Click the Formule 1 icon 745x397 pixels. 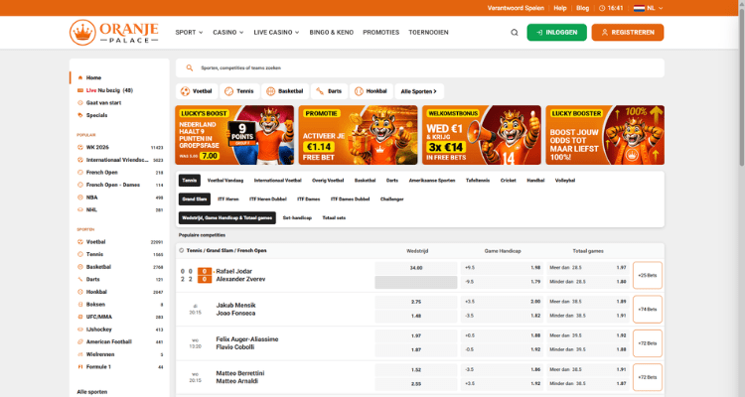(80, 366)
